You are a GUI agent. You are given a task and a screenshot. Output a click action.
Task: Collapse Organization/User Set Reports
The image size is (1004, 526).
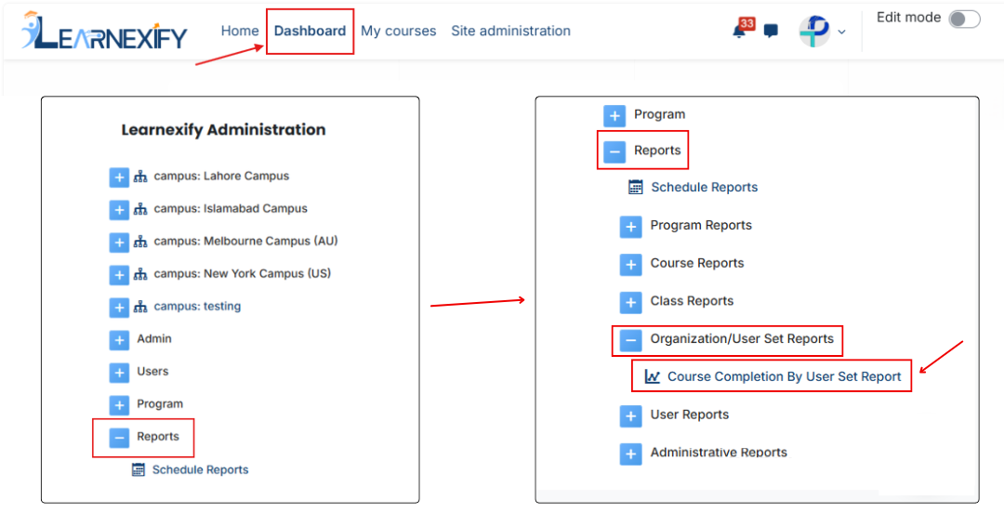click(630, 340)
